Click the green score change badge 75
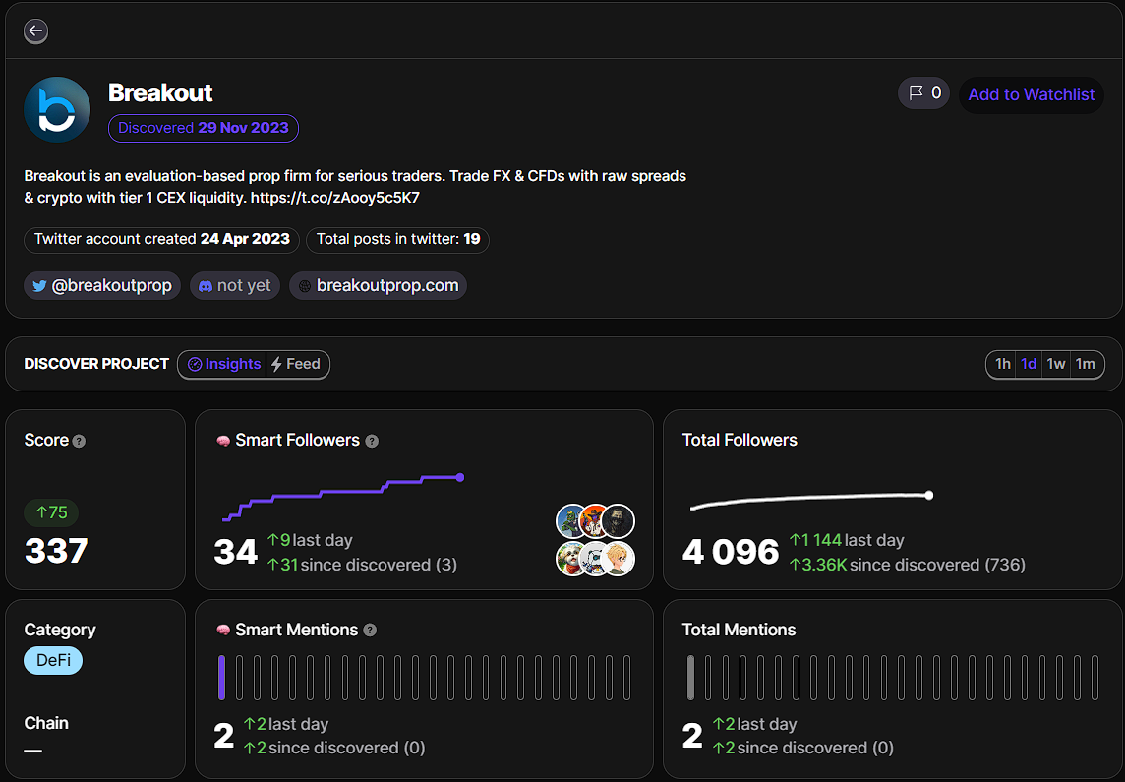Image resolution: width=1125 pixels, height=782 pixels. 52,512
